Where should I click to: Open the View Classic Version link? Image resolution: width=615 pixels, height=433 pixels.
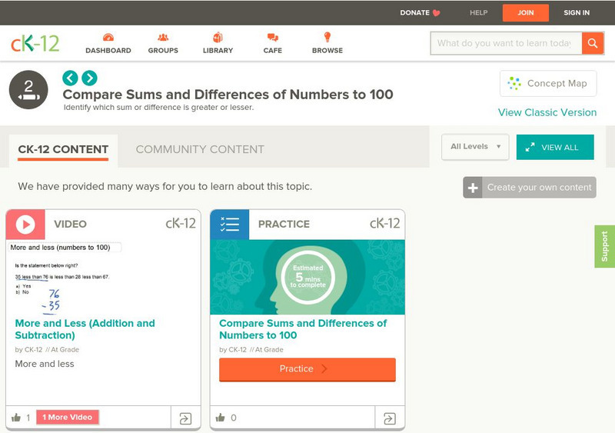tap(547, 112)
